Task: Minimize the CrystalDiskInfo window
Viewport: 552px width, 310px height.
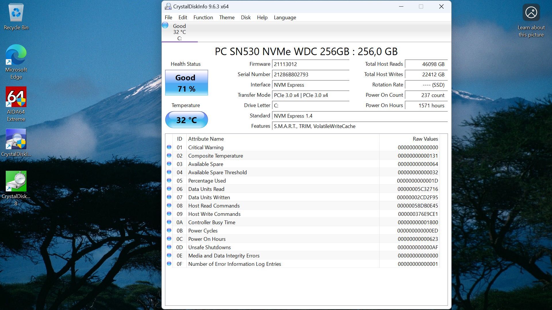Action: point(401,6)
